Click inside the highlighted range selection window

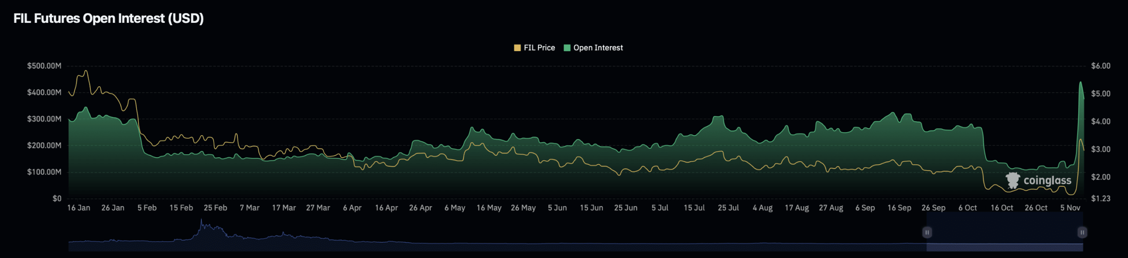[1005, 233]
